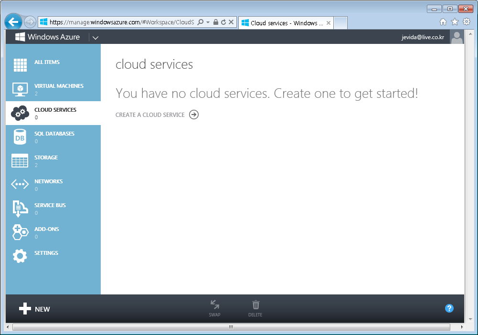This screenshot has height=335, width=478.
Task: Open the Settings gear icon in sidebar
Action: 20,256
